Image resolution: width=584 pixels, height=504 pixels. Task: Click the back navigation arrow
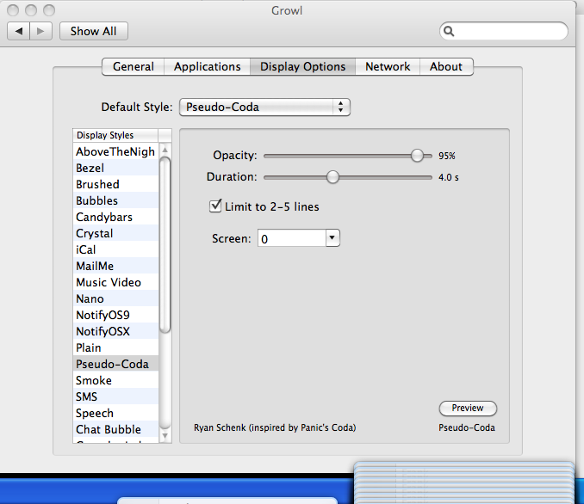tap(19, 31)
